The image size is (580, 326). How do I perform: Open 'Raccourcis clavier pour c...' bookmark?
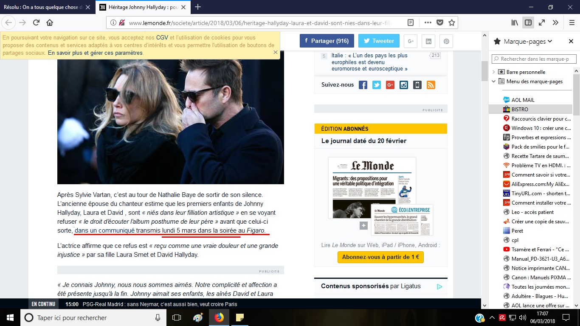538,119
